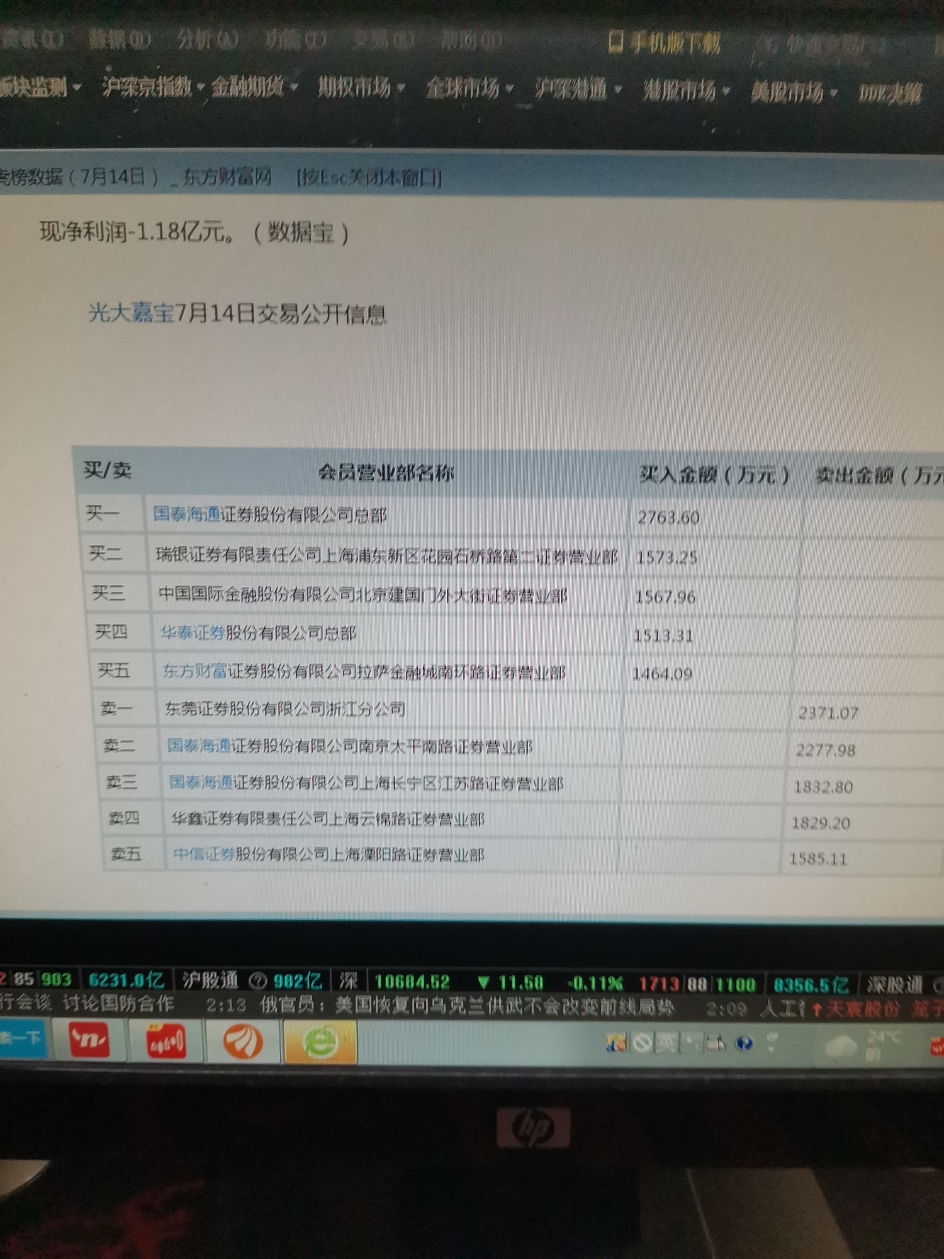The image size is (944, 1259).
Task: Click the 8356.5亿 turnover value
Action: 811,985
